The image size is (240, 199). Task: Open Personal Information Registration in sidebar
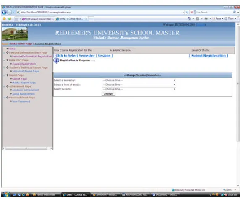click(32, 57)
